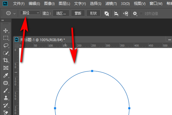Open path arrangement stack icon

pyautogui.click(x=126, y=14)
